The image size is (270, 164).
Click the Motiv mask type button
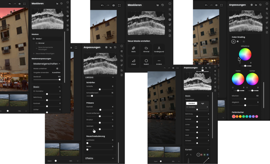(133, 49)
